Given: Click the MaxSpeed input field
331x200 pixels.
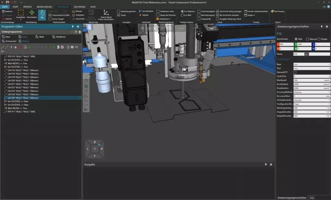Looking at the screenshot, I should [307, 80].
